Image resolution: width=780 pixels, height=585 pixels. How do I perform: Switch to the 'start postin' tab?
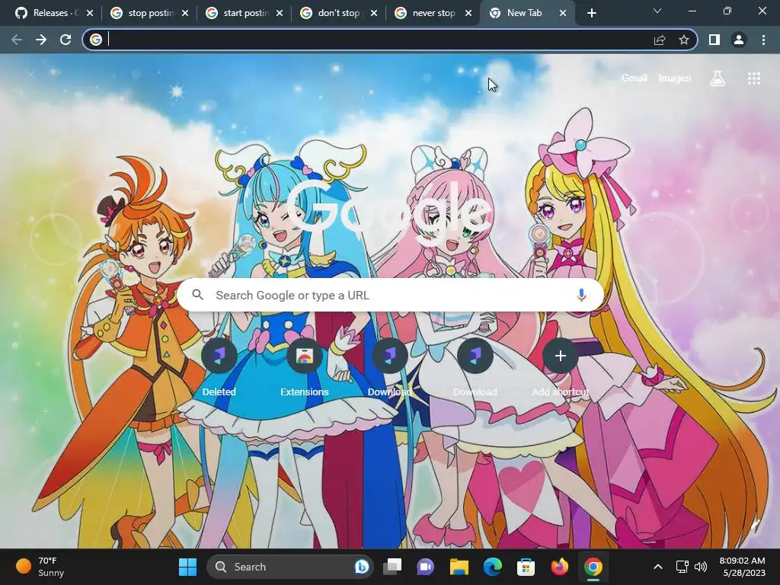238,13
